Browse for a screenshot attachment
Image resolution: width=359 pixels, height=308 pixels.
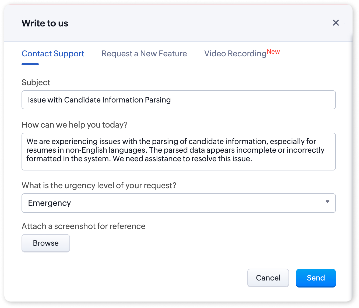tap(46, 243)
